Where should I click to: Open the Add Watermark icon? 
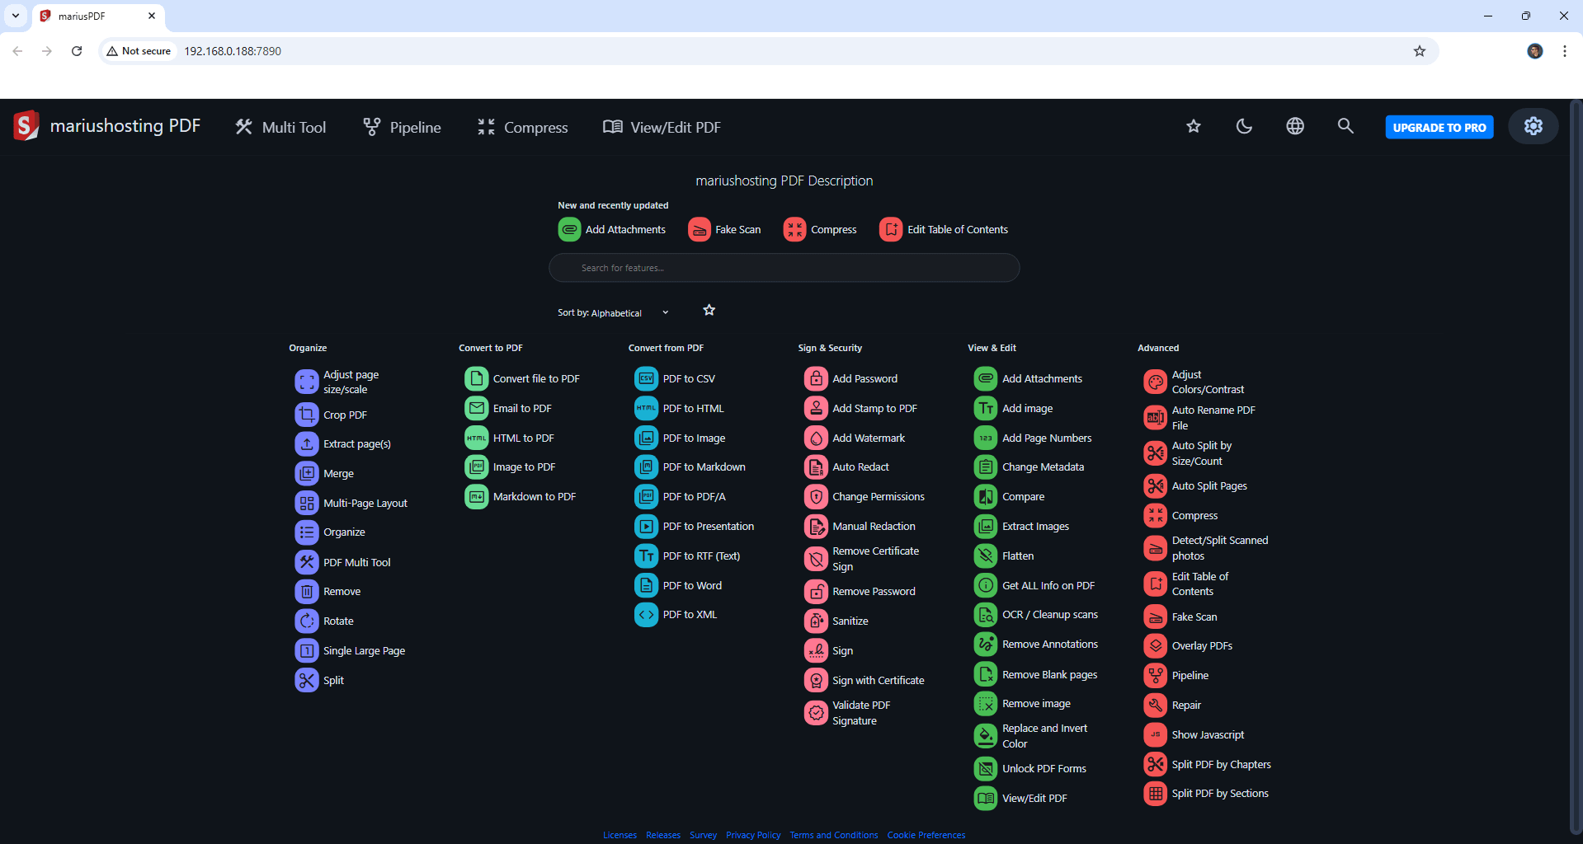tap(816, 438)
